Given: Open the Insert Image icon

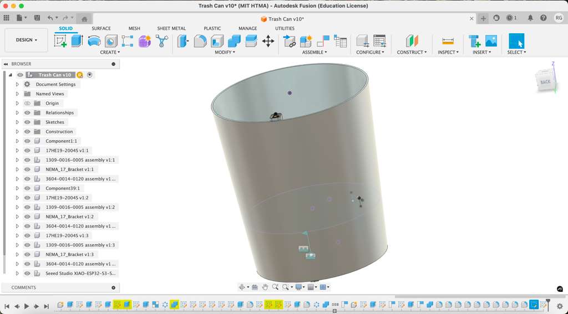Looking at the screenshot, I should [491, 41].
